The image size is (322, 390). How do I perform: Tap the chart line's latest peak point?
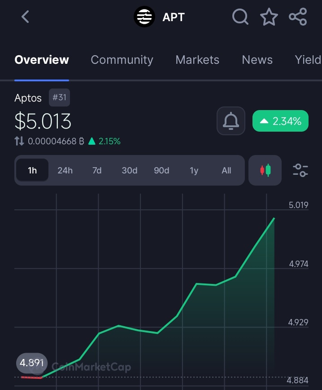(274, 218)
